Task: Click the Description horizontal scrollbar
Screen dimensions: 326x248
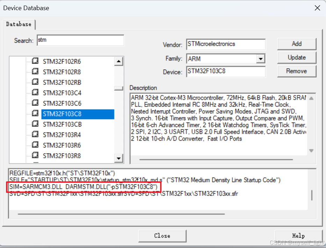Action: [x=216, y=159]
